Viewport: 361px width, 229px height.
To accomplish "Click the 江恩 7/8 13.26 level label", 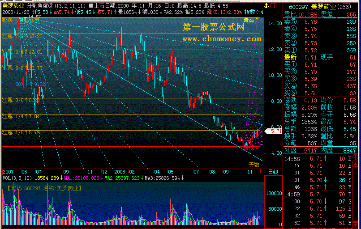I will 22,36.
